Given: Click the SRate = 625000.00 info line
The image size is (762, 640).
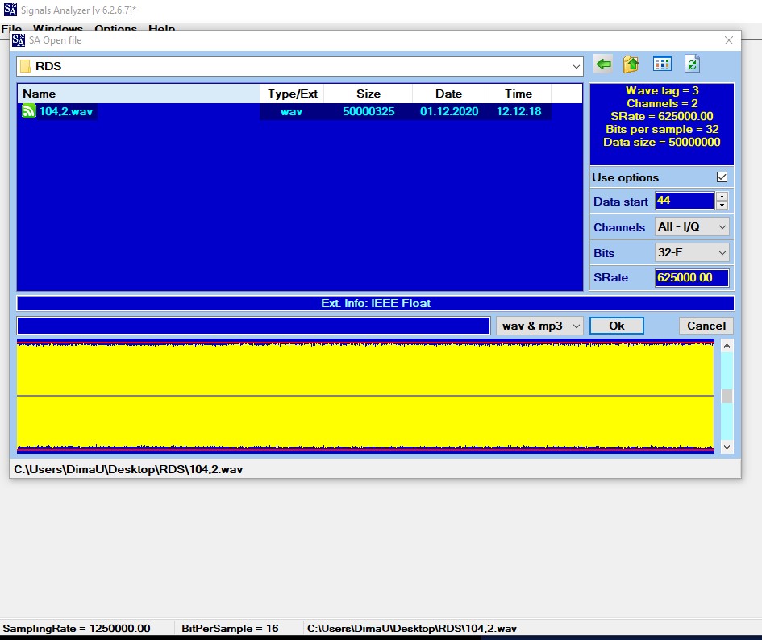Looking at the screenshot, I should pos(662,117).
